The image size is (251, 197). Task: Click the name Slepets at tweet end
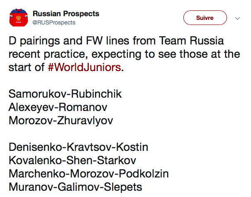[x=123, y=187]
